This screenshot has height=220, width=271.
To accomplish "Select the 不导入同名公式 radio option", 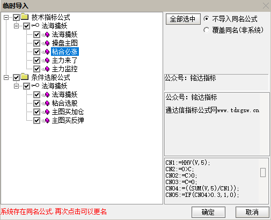I will point(206,19).
